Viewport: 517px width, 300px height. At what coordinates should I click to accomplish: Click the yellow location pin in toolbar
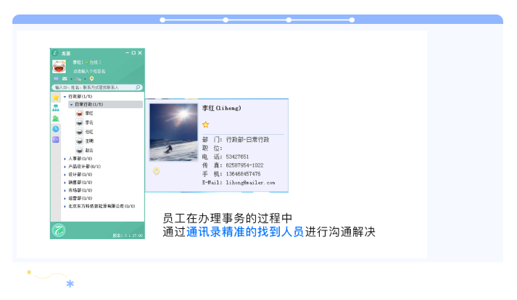click(91, 79)
